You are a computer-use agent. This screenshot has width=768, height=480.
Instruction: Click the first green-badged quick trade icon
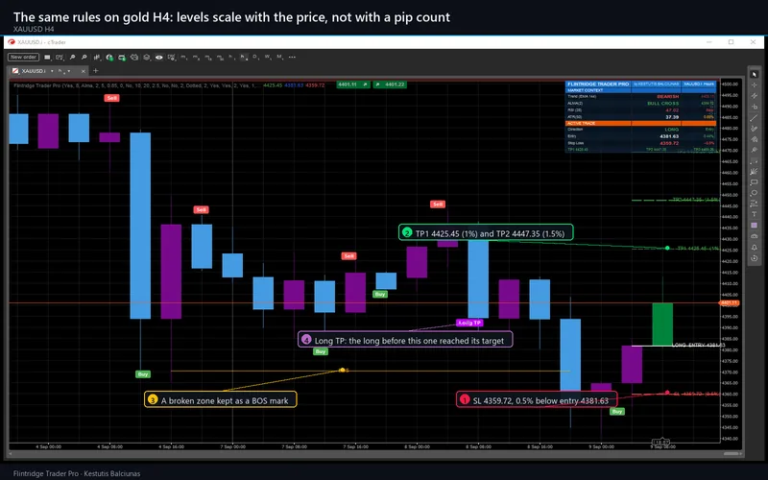pos(109,58)
